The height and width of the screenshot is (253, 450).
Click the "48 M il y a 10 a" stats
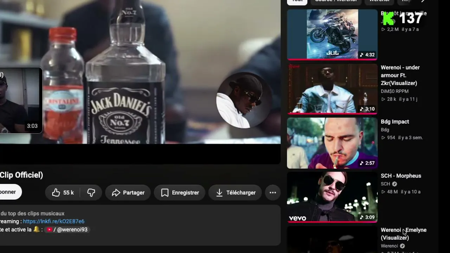pyautogui.click(x=401, y=192)
